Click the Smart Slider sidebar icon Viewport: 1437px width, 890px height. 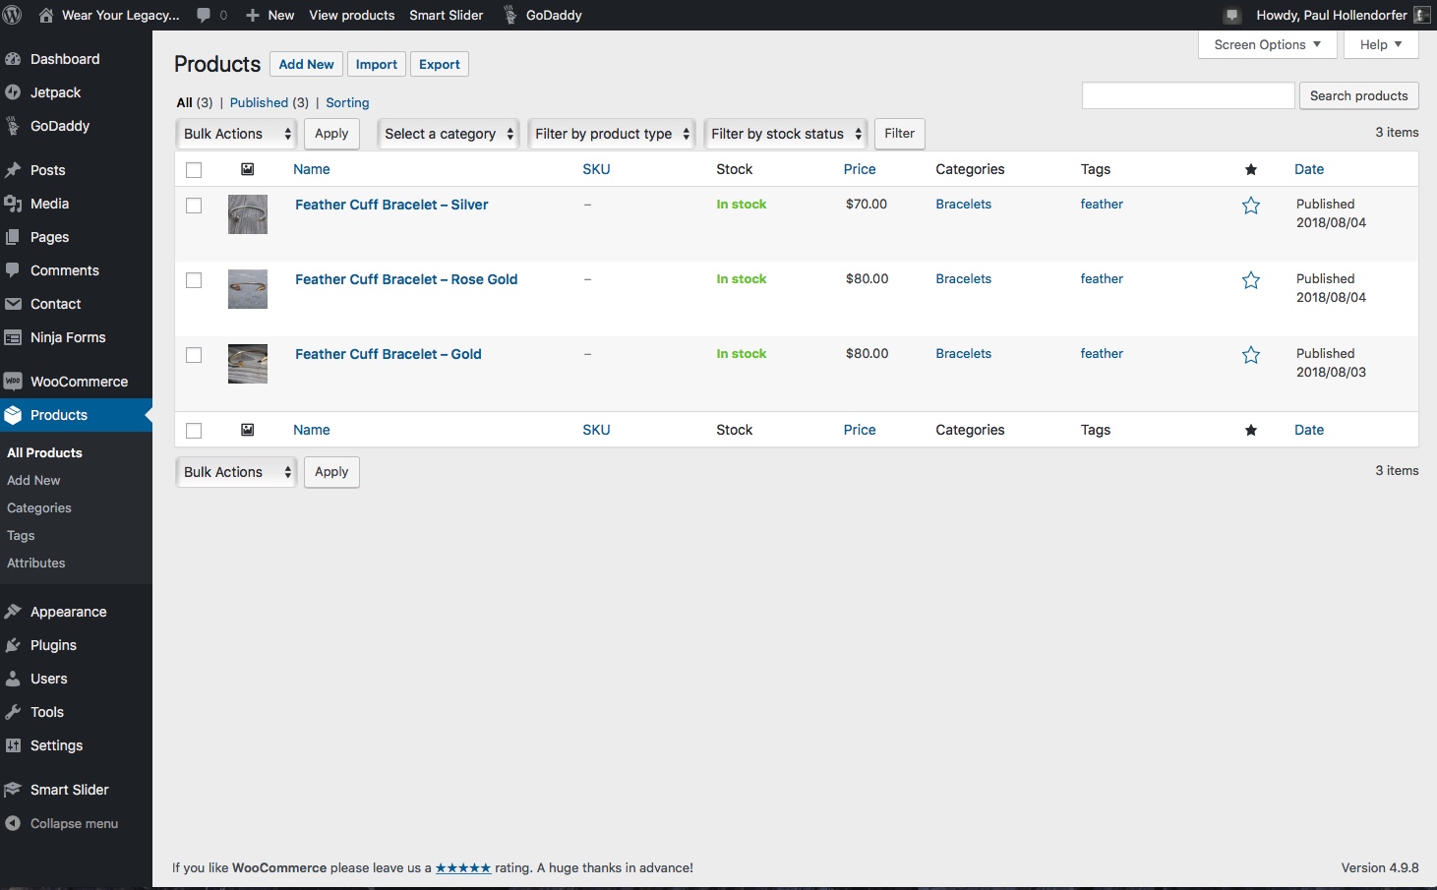pos(13,790)
